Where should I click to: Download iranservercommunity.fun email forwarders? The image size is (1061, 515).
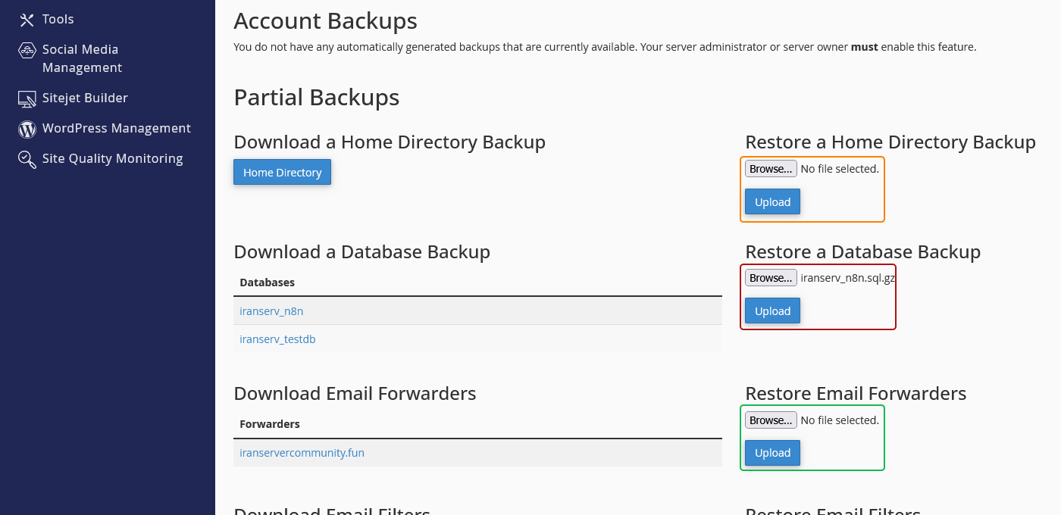(302, 453)
